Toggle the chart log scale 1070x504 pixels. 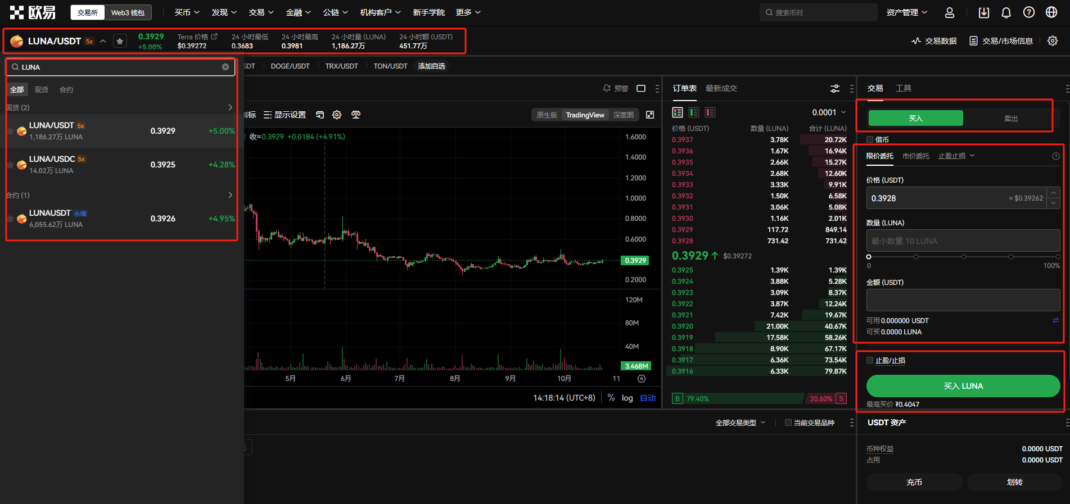(x=627, y=398)
